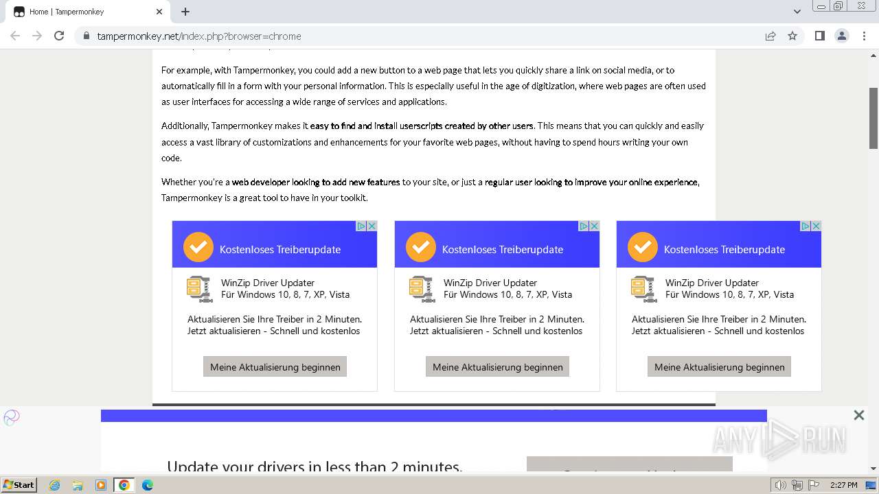Click orange checkmark in third ad

(643, 247)
